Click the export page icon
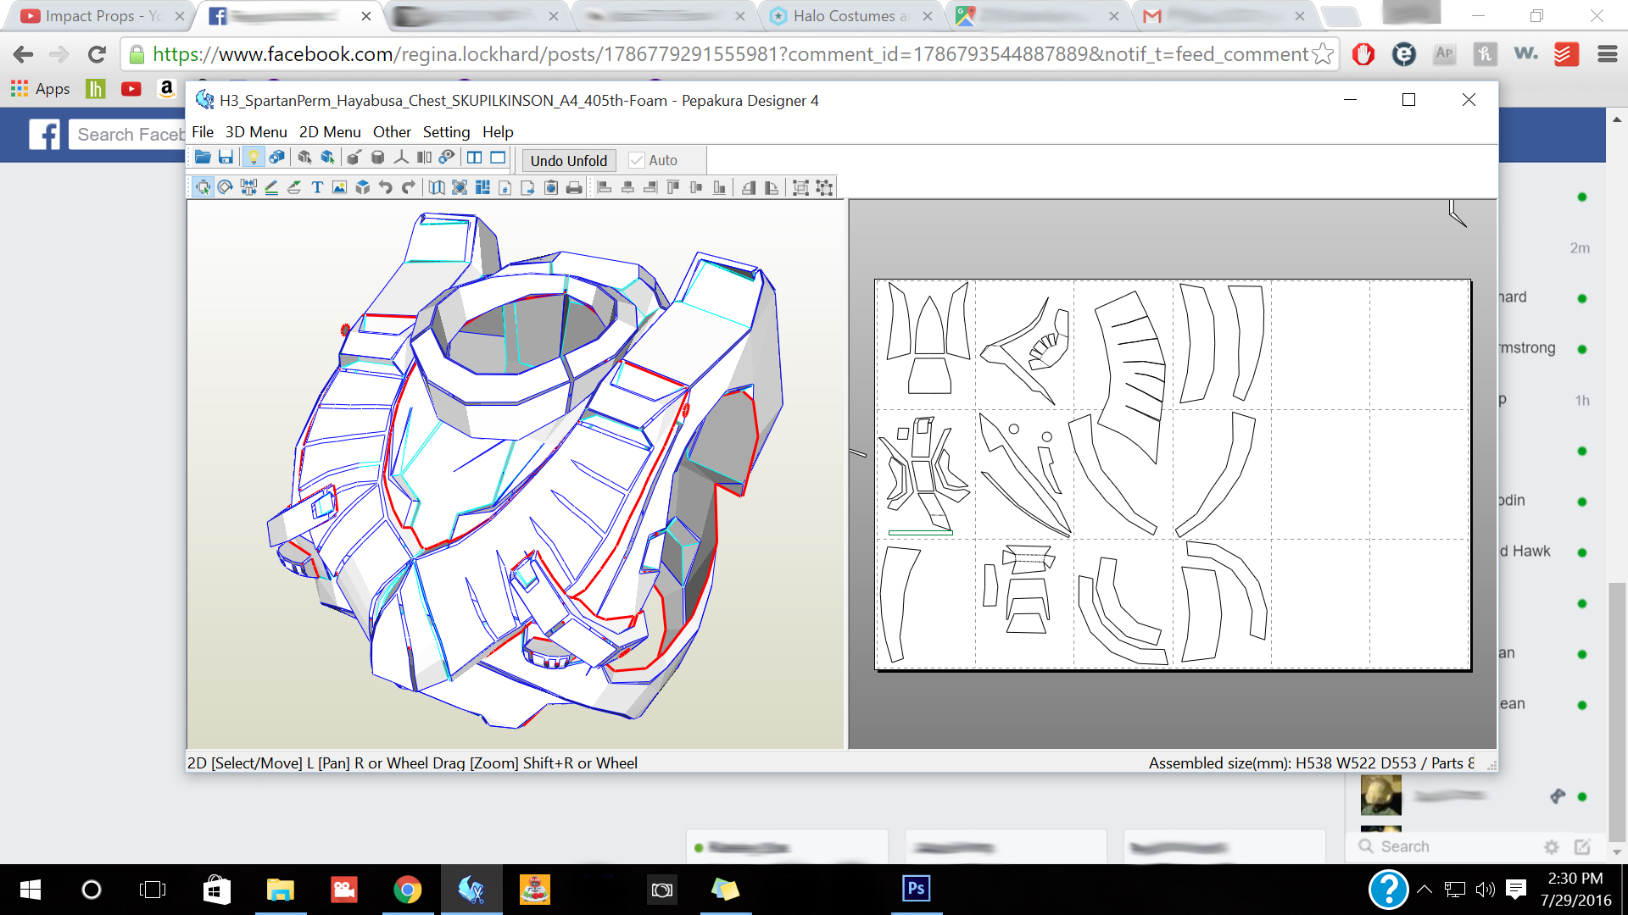The height and width of the screenshot is (915, 1628). coord(527,187)
